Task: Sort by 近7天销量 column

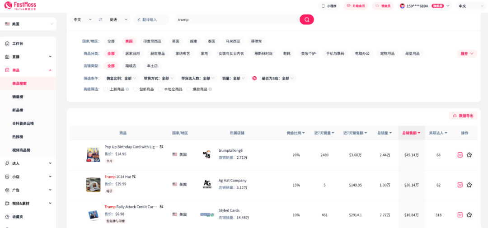Action: point(324,133)
